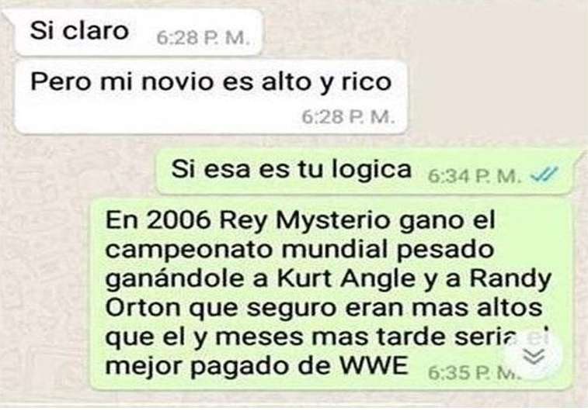The width and height of the screenshot is (588, 411).
Task: Click the 6:35 P.M. timestamp
Action: [473, 372]
